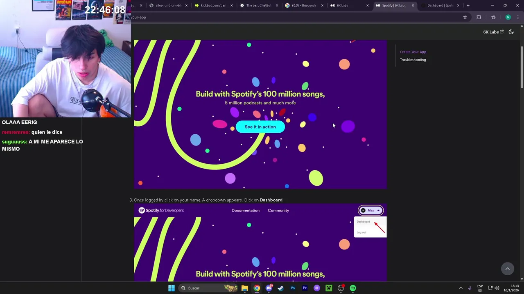Open Steam from the taskbar
Viewport: 524px width, 294px height.
point(281,288)
